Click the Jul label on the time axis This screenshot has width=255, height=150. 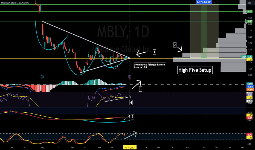click(x=12, y=148)
